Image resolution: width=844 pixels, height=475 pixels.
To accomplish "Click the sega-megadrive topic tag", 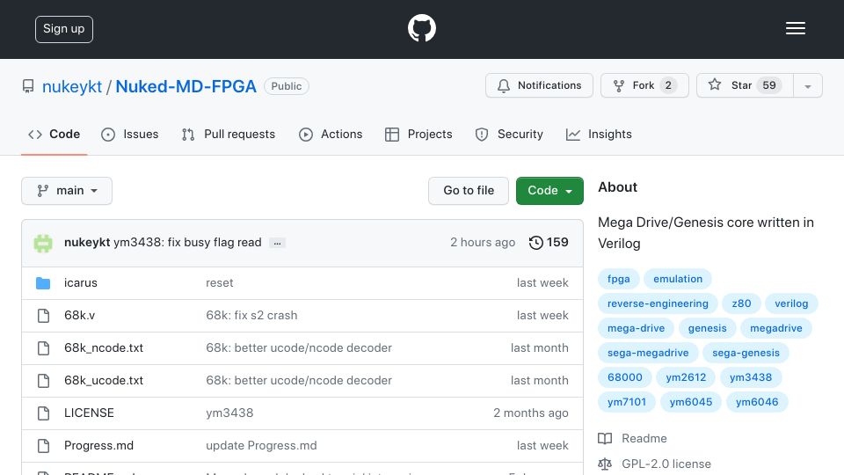I will point(648,354).
